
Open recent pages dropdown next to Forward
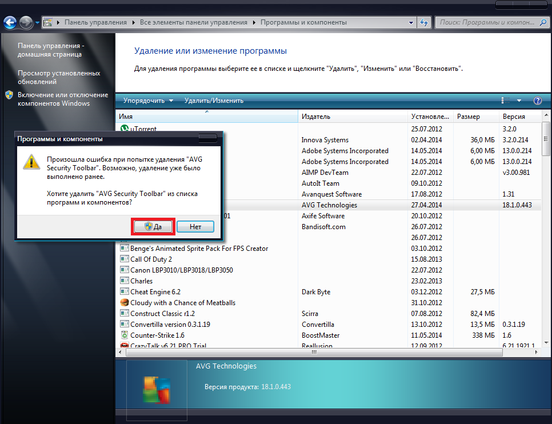coord(37,23)
